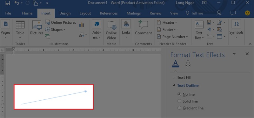The image size is (254, 118).
Task: Send feedback via smiley face icon
Action: click(247, 13)
